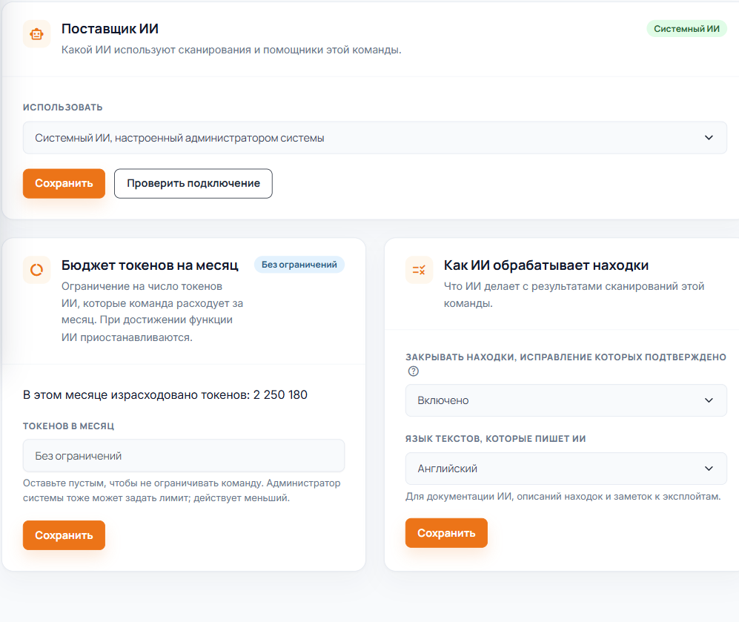Screen dimensions: 739x622
Task: Click the description Что ИИ делает с результатами
Action: 574,294
